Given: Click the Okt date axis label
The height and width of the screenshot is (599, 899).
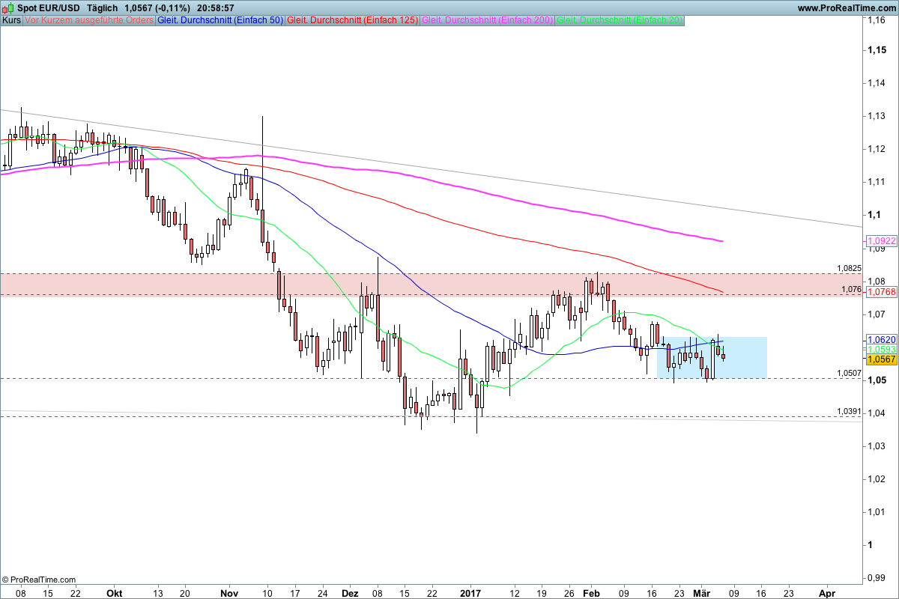Looking at the screenshot, I should click(x=115, y=592).
